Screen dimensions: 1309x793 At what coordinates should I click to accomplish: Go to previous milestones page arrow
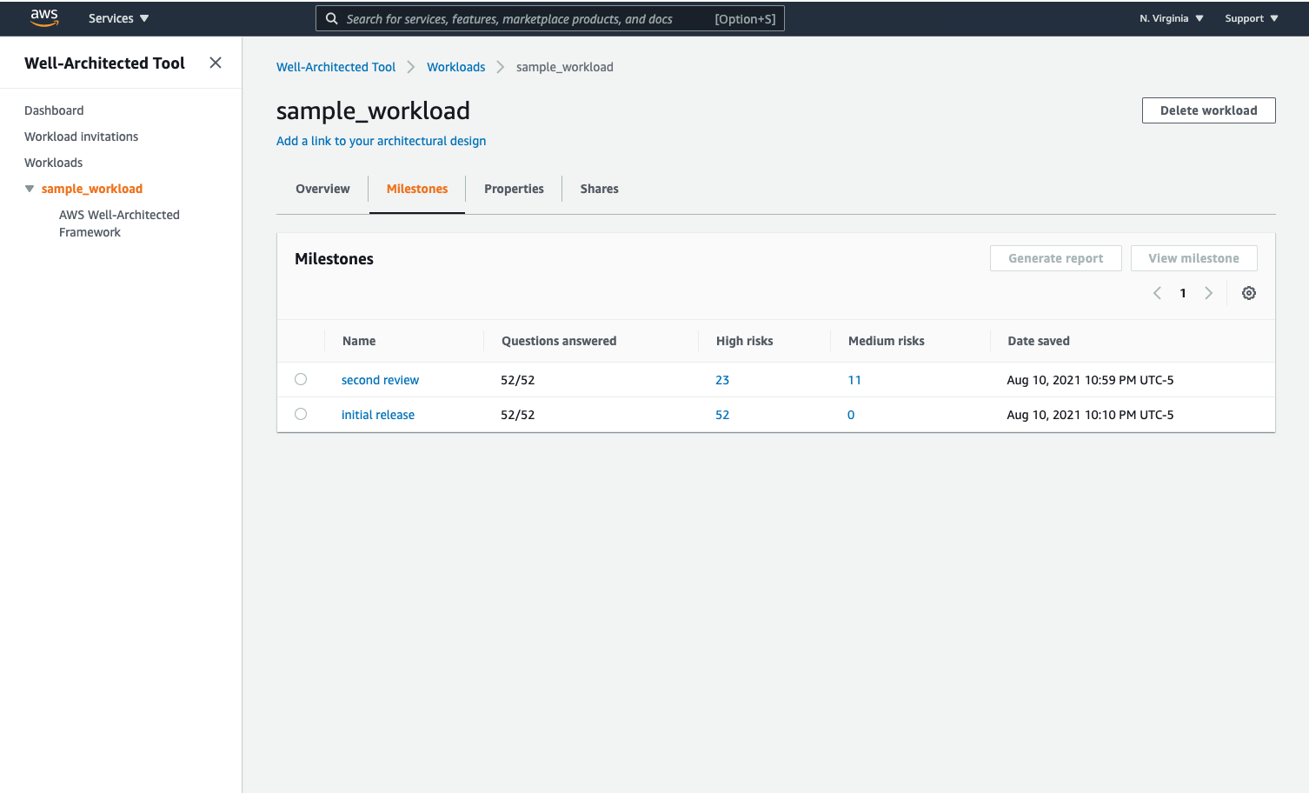[x=1157, y=293]
